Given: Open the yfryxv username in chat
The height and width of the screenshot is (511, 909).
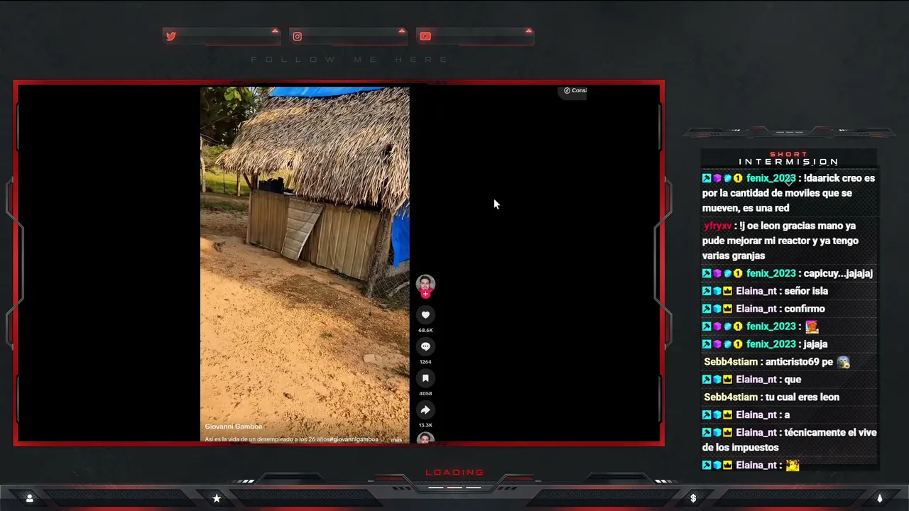Looking at the screenshot, I should point(717,226).
